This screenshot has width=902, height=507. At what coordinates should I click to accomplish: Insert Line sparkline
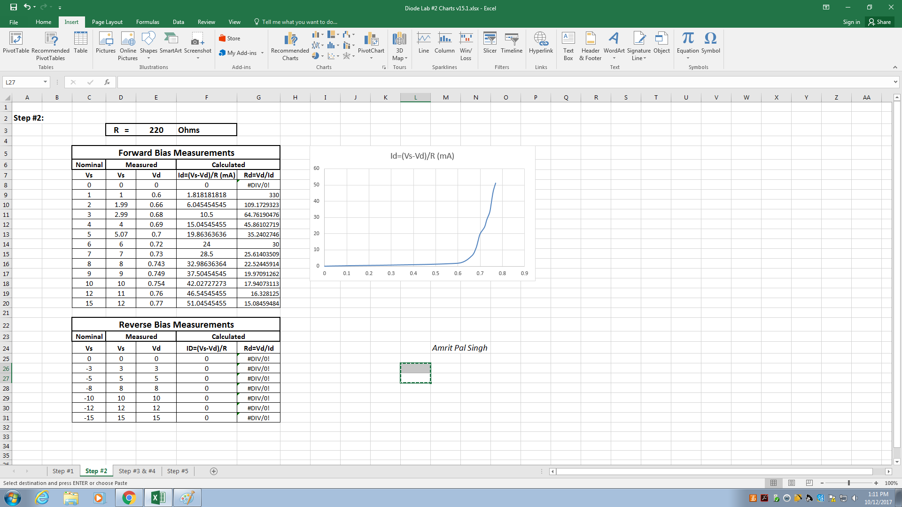coord(423,42)
